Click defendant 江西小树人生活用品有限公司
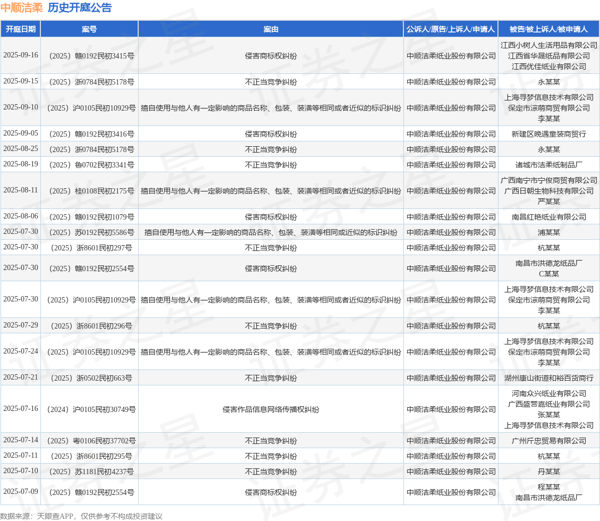 point(549,45)
